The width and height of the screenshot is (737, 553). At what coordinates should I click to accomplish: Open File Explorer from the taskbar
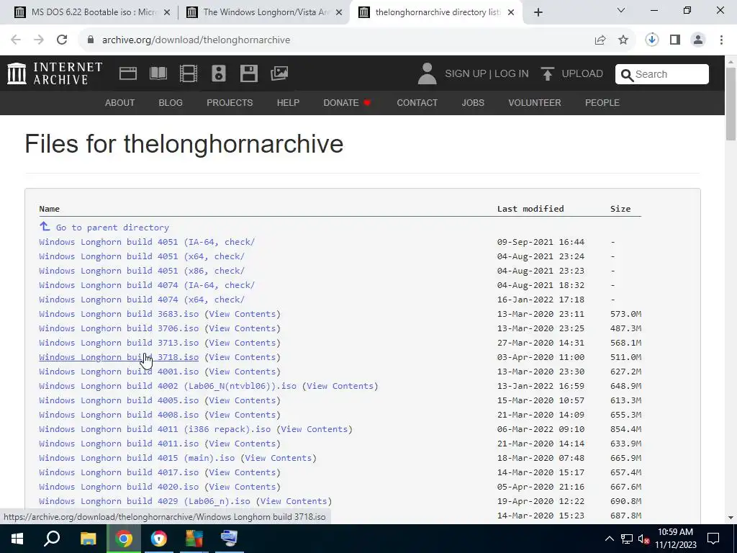tap(88, 539)
